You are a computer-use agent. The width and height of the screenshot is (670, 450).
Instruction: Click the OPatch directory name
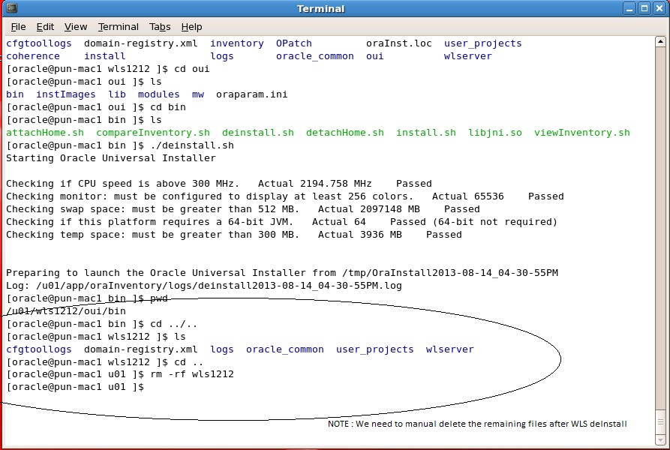294,43
